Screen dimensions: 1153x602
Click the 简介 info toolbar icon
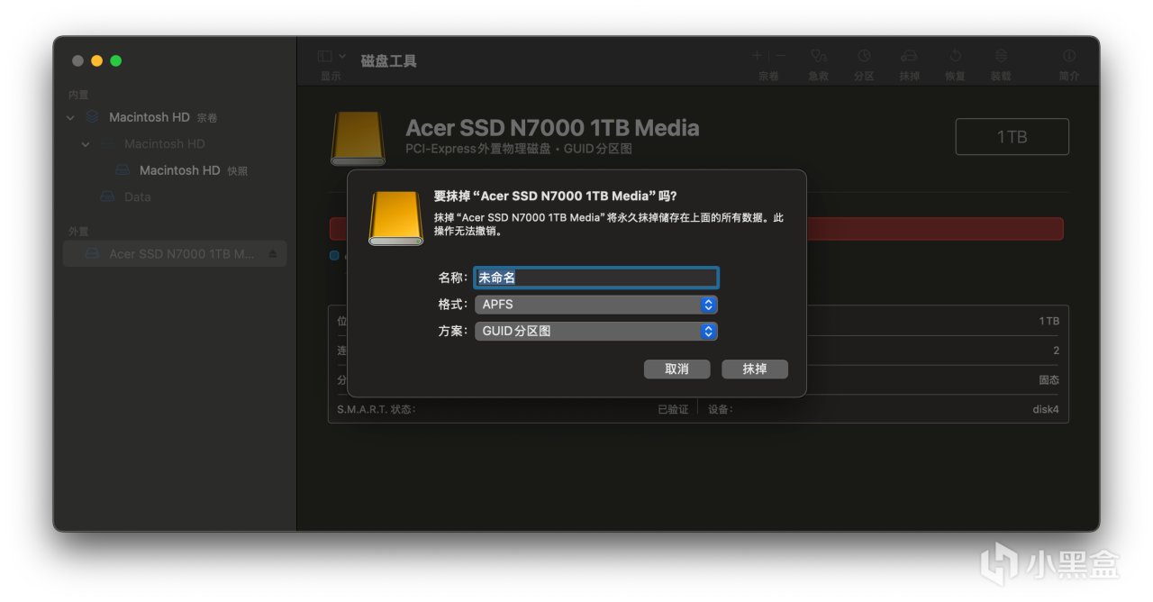(x=1069, y=56)
